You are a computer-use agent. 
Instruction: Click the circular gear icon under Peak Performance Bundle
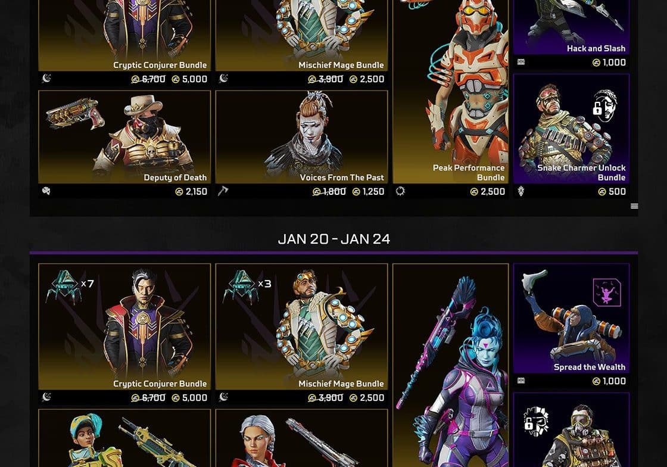(x=400, y=191)
